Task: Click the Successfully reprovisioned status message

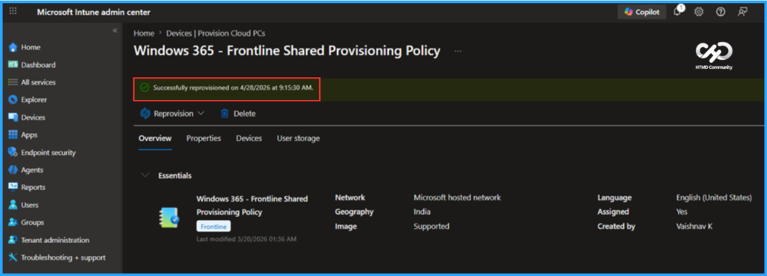Action: [234, 88]
